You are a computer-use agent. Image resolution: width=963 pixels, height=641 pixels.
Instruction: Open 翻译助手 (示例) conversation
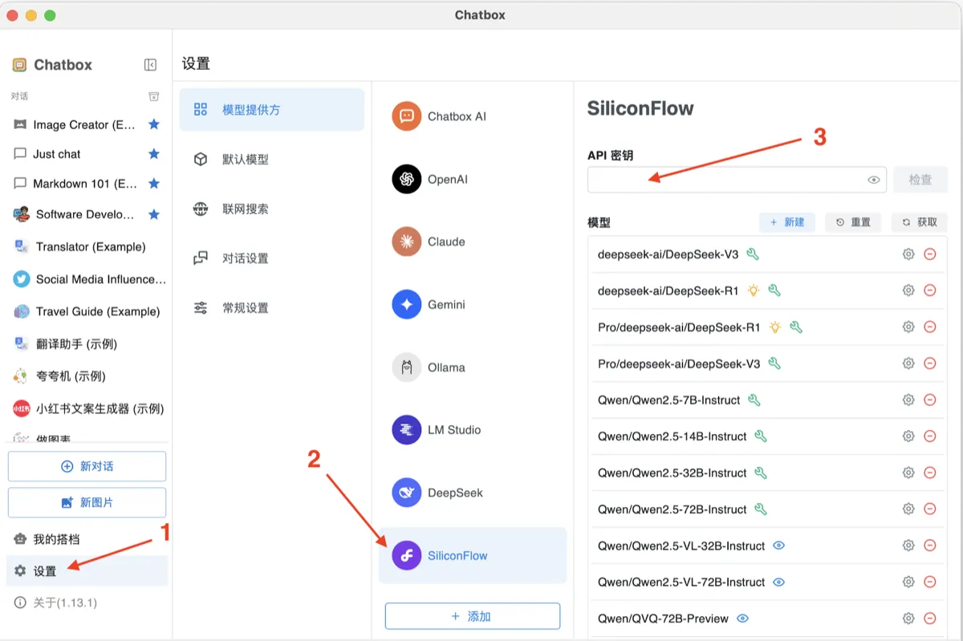87,343
